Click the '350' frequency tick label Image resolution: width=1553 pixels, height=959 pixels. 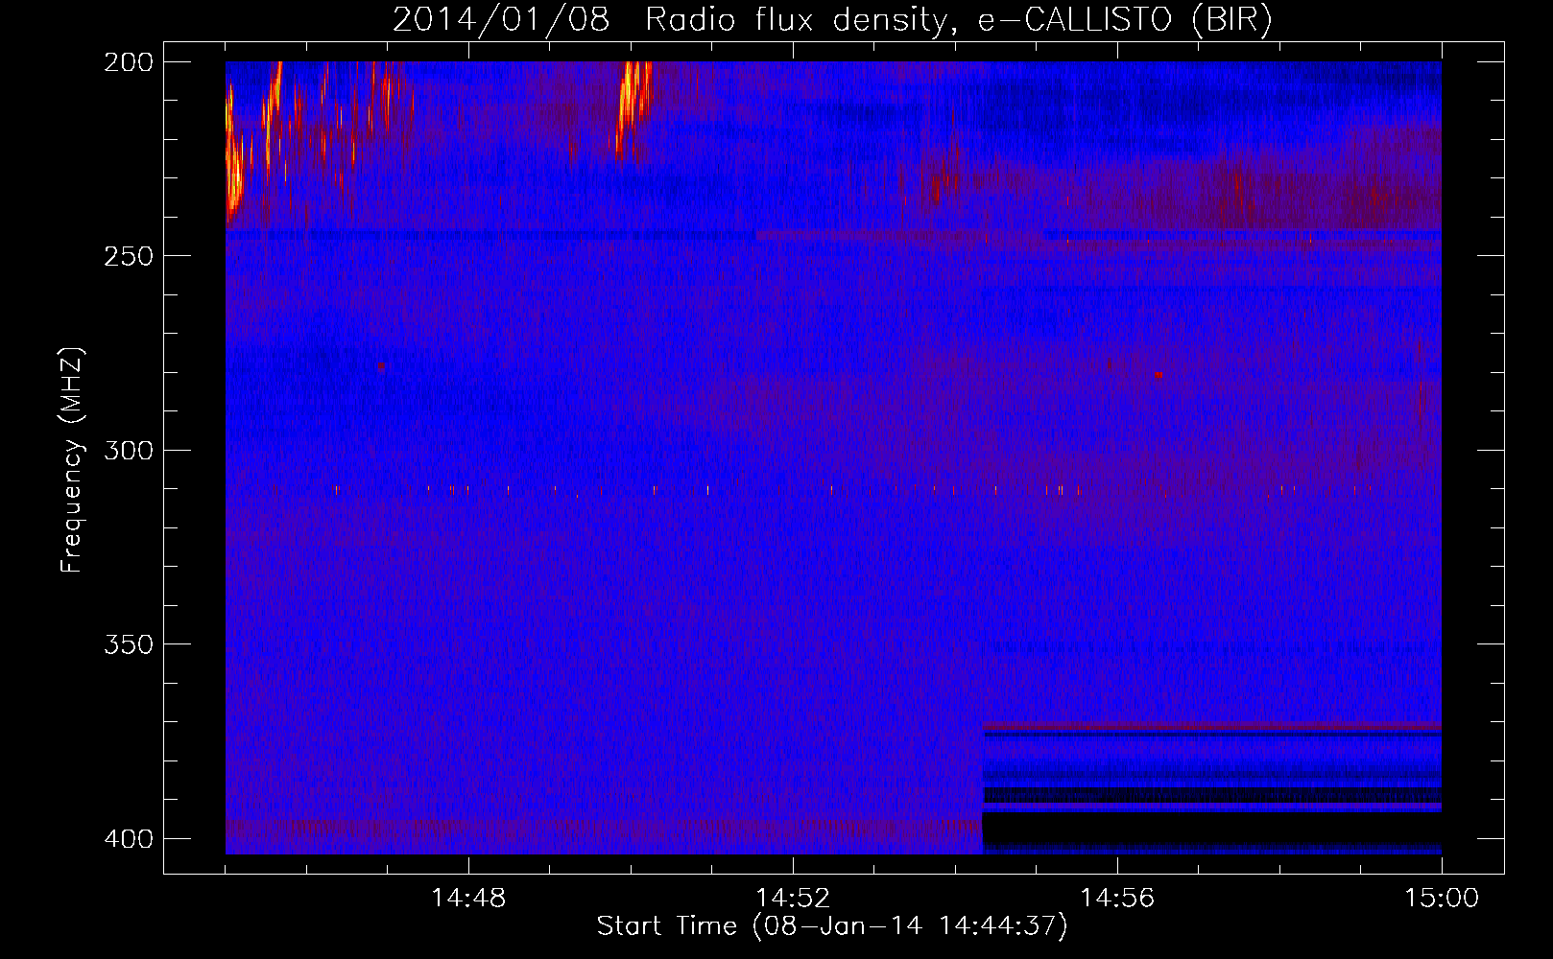coord(128,644)
